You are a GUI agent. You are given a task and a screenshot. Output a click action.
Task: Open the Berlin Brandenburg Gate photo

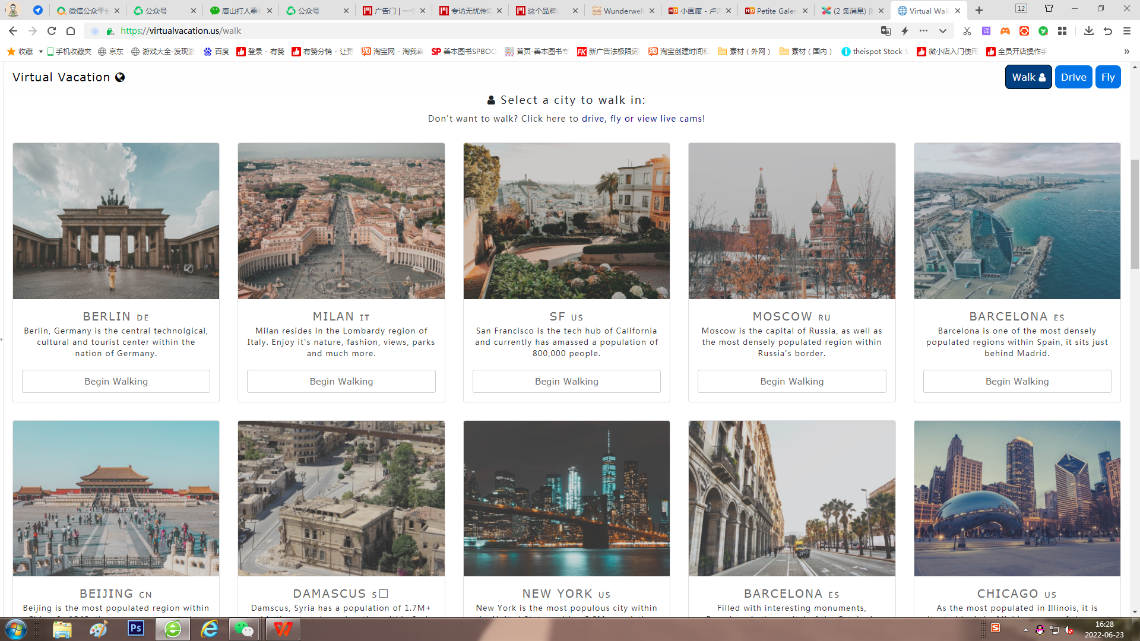click(x=116, y=221)
